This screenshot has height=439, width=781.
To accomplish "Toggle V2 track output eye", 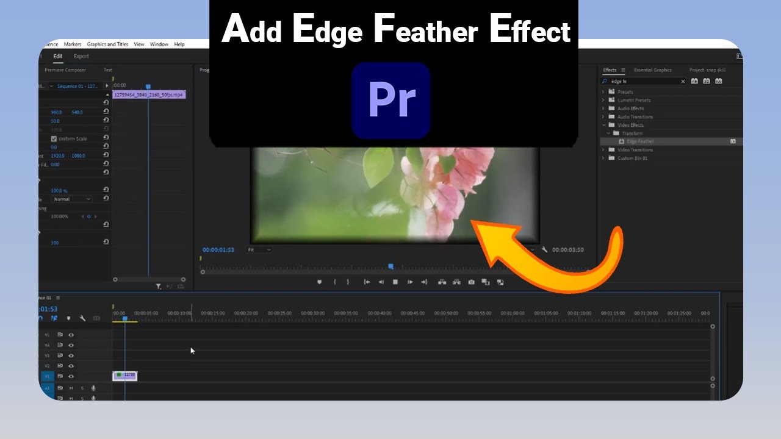I will click(x=71, y=366).
